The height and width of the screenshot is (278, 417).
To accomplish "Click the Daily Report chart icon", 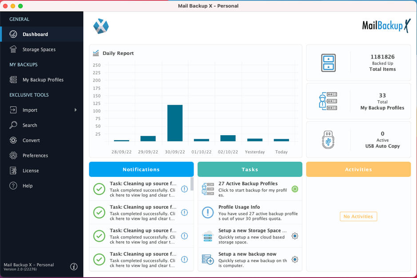I will (x=96, y=53).
